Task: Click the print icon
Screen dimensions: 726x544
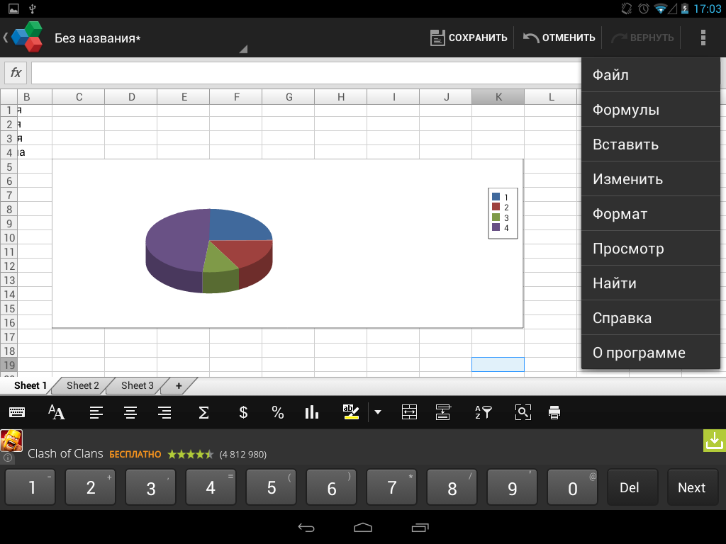Action: pyautogui.click(x=554, y=412)
